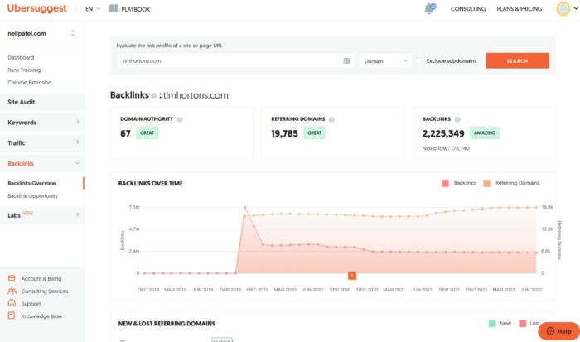Click the Domain Authority info icon
This screenshot has height=342, width=580.
pyautogui.click(x=180, y=119)
